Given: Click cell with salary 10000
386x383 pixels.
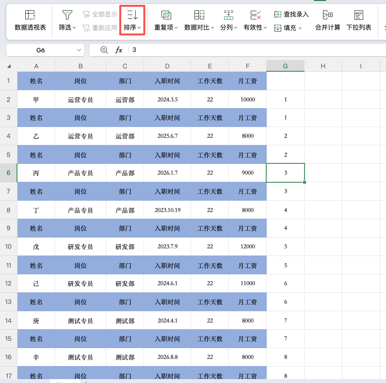Looking at the screenshot, I should pyautogui.click(x=248, y=99).
